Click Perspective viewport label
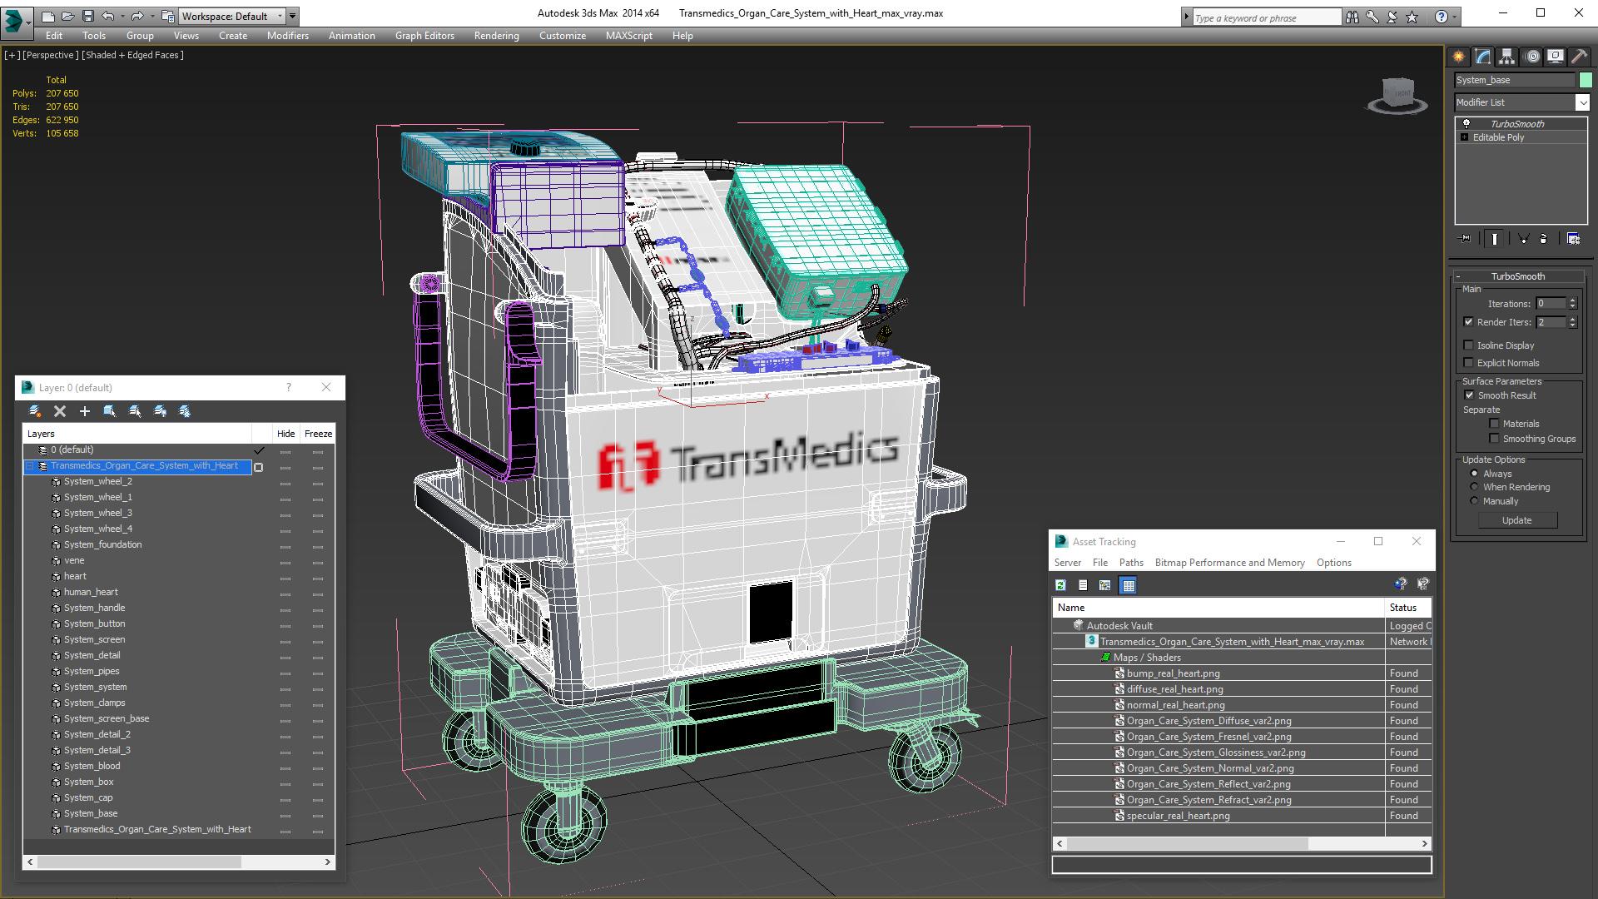1598x899 pixels. (x=50, y=55)
